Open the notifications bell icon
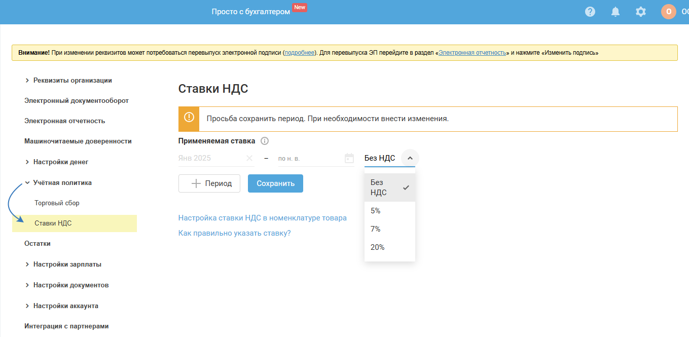The image size is (689, 337). [615, 12]
